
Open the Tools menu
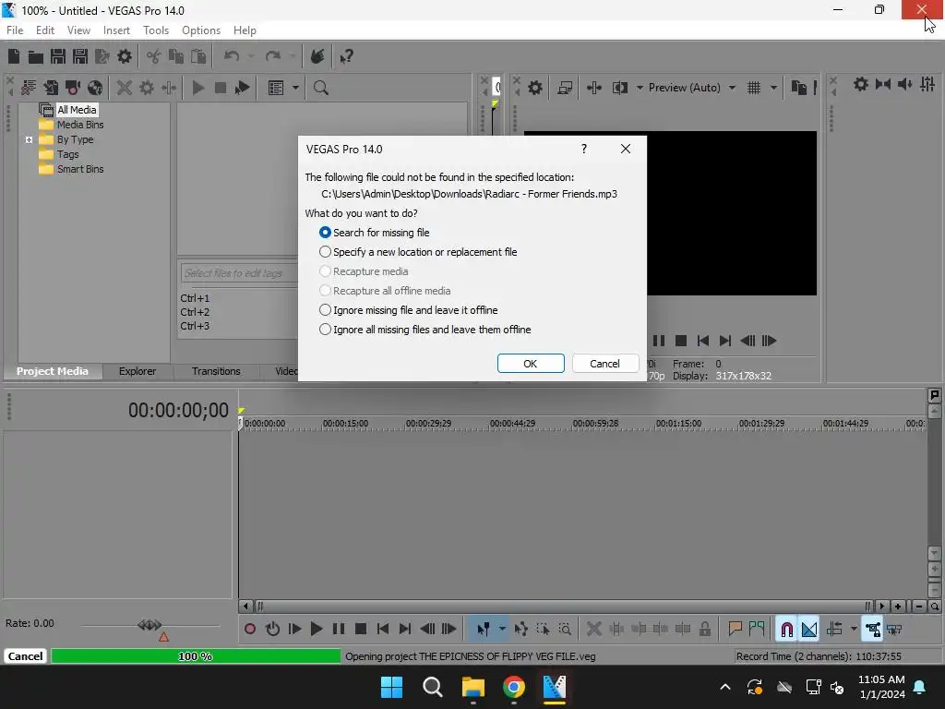(155, 30)
